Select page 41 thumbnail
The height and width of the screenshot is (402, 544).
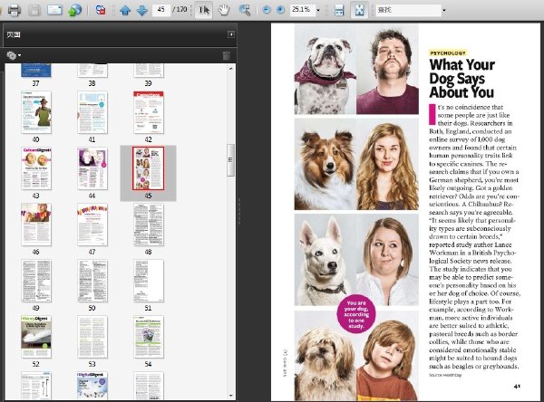click(x=92, y=112)
